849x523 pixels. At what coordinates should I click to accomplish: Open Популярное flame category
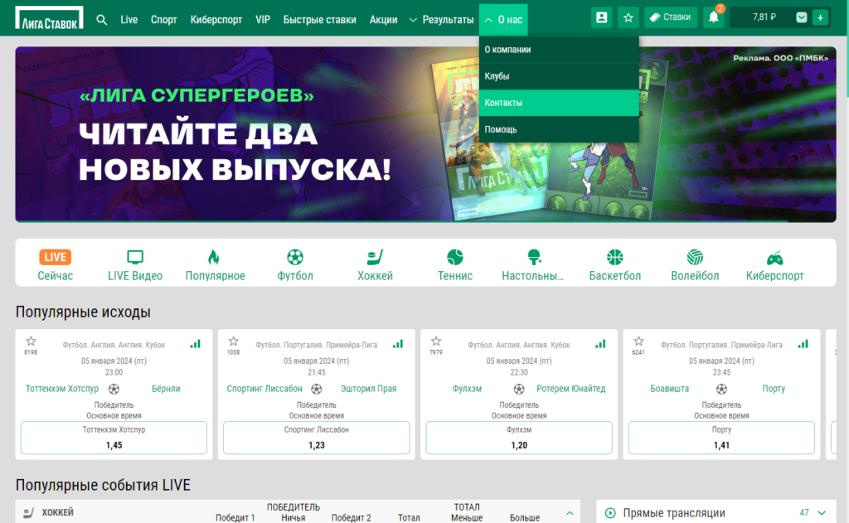(215, 264)
